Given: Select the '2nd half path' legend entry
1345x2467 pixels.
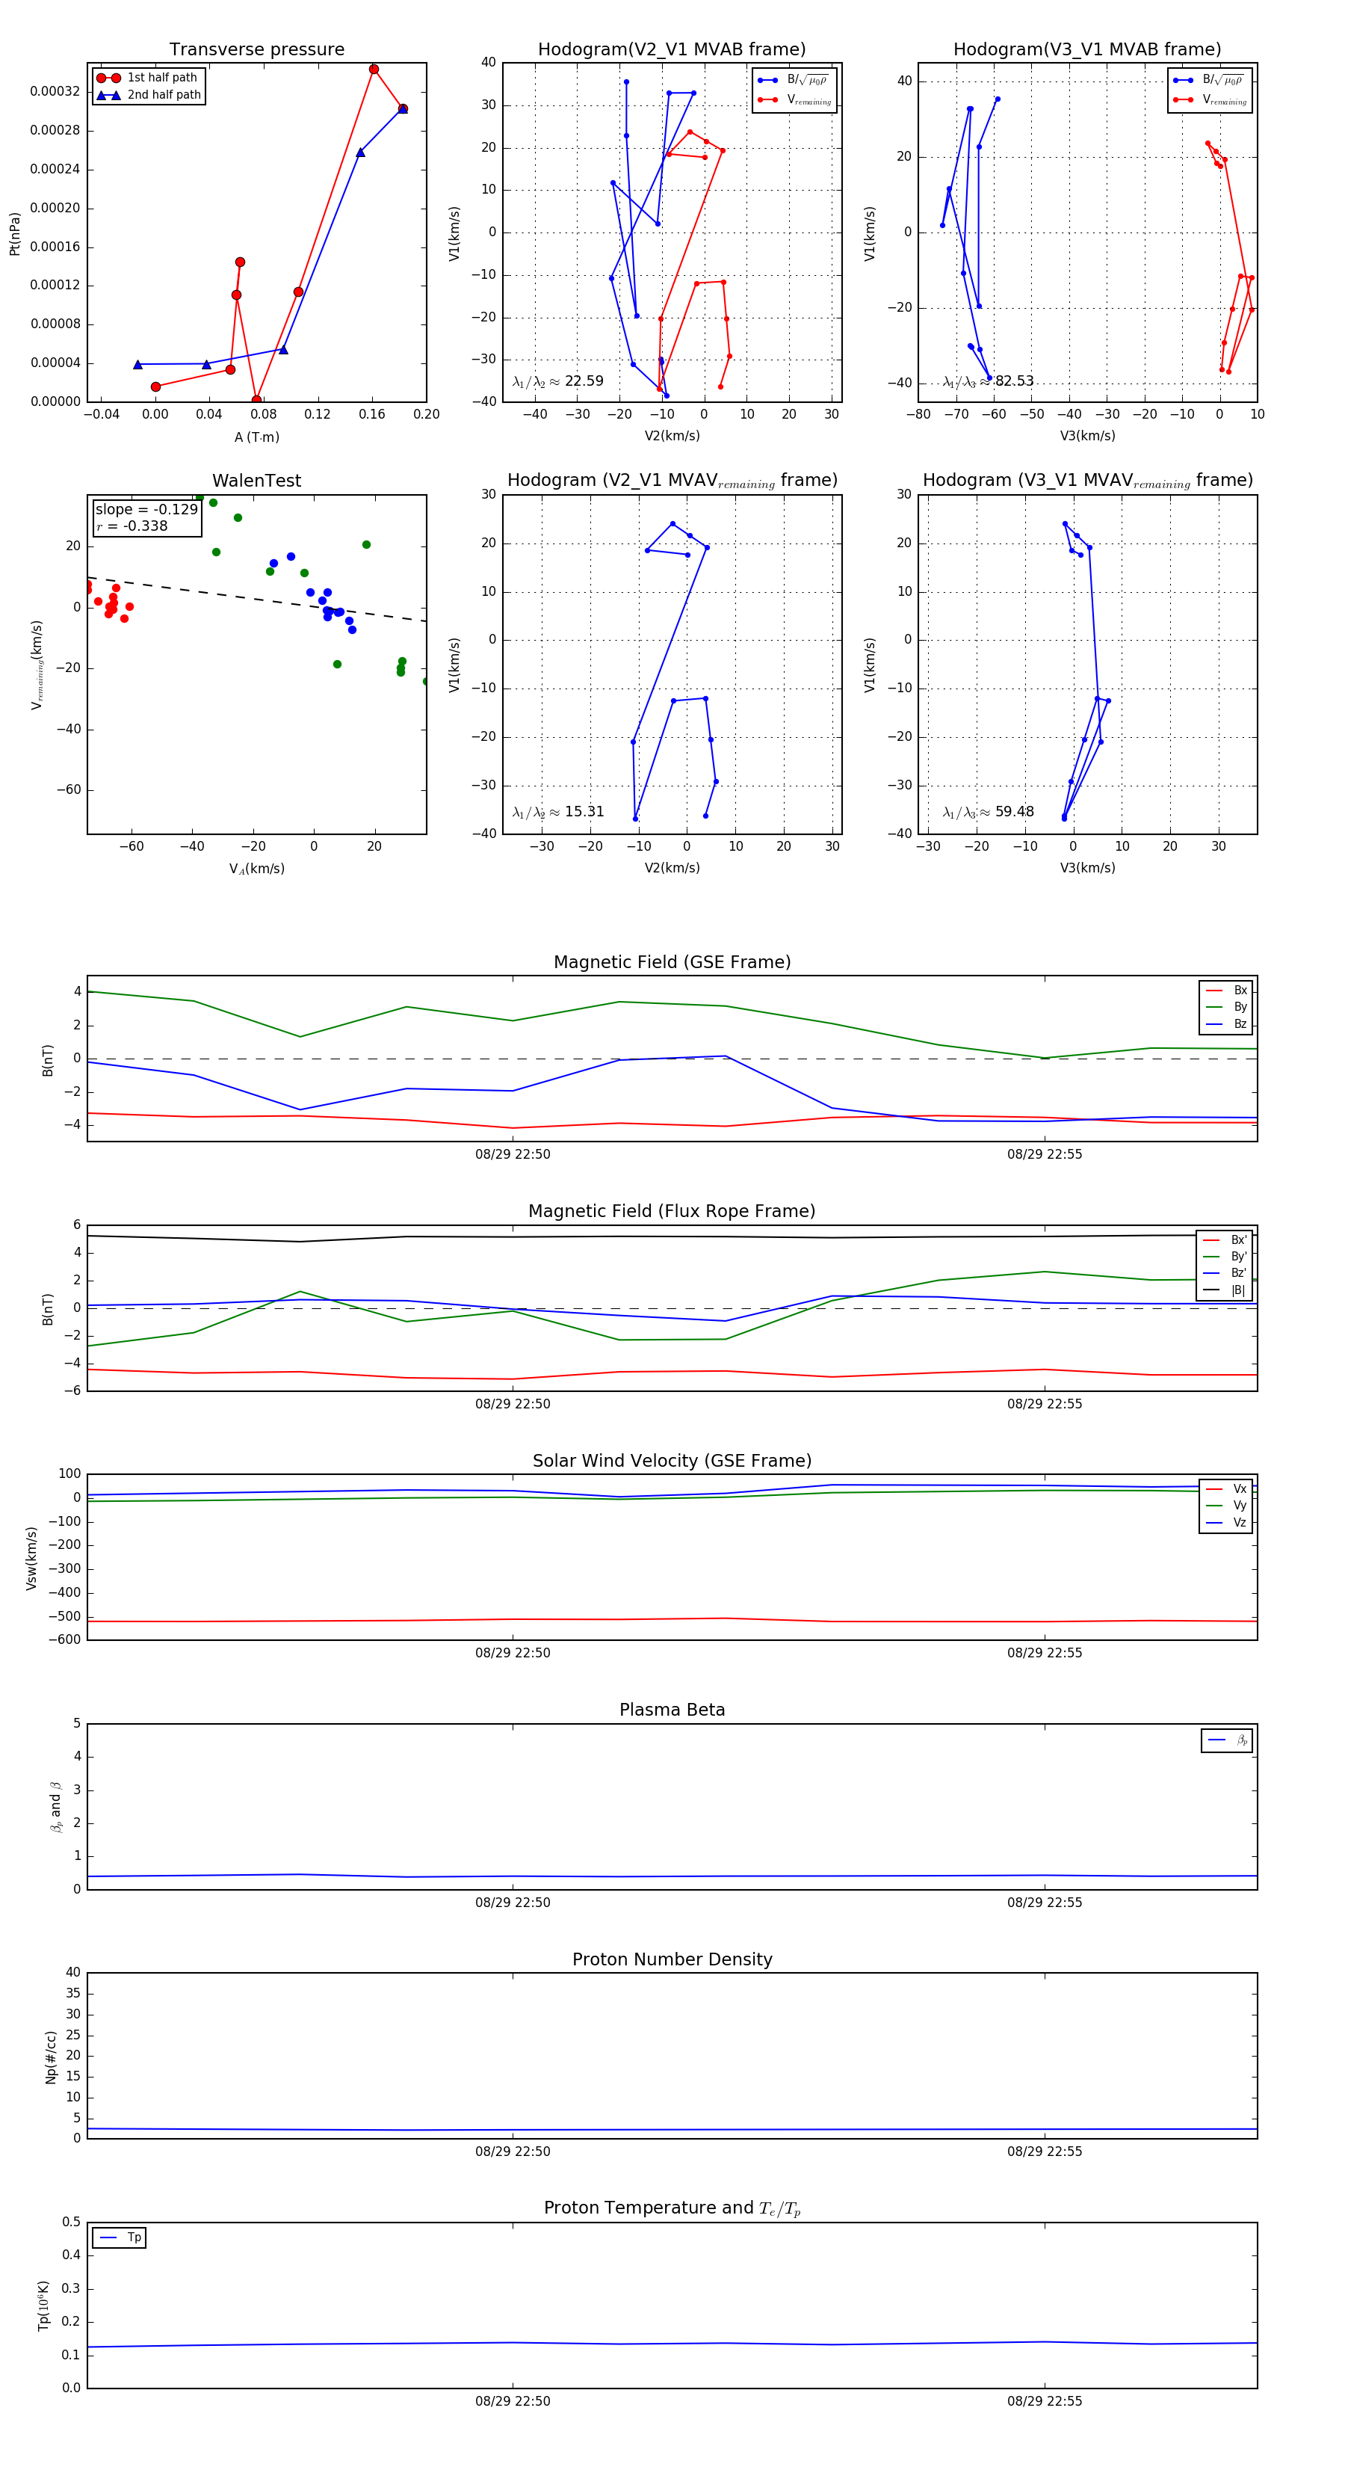Looking at the screenshot, I should click(149, 95).
